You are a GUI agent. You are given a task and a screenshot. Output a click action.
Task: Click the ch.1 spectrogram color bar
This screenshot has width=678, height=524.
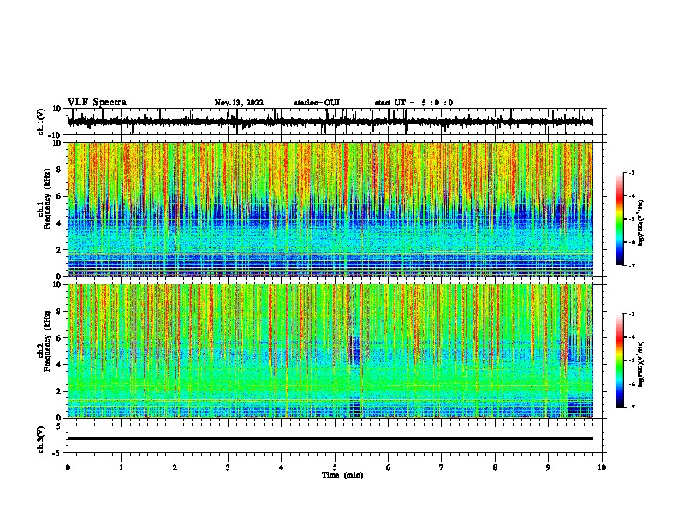[619, 219]
